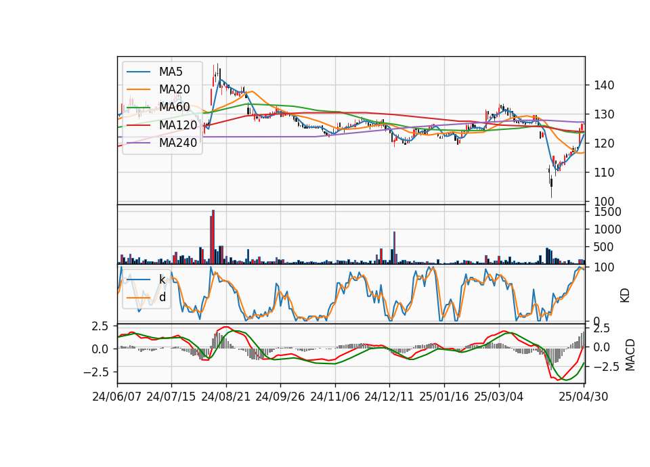Viewport: 650px width, 467px height.
Task: Click the MACD axis title
Action: coord(630,355)
